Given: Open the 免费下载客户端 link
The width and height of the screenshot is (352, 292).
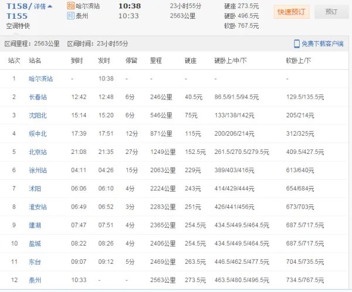Looking at the screenshot, I should [x=323, y=44].
